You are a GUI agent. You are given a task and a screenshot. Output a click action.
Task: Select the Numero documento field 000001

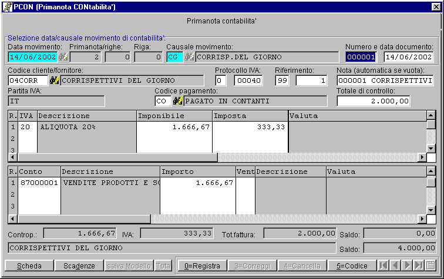[x=360, y=57]
